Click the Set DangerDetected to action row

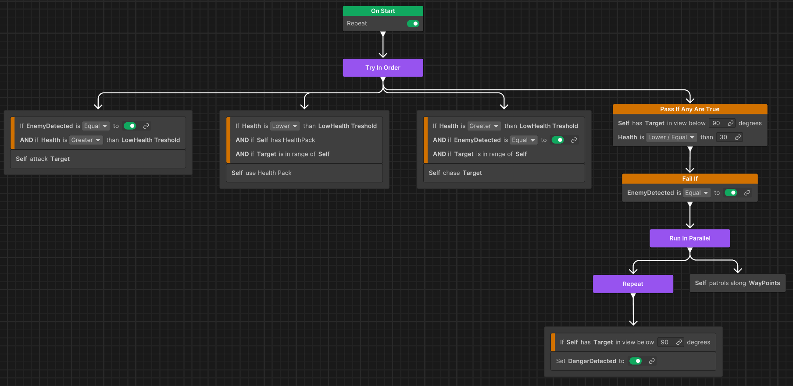(633, 361)
